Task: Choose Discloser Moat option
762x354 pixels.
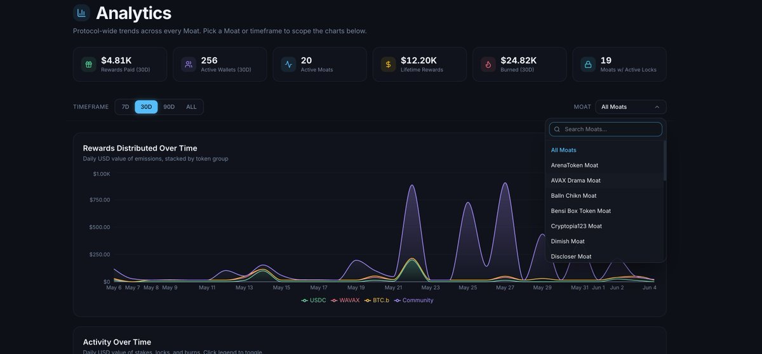Action: (604, 256)
